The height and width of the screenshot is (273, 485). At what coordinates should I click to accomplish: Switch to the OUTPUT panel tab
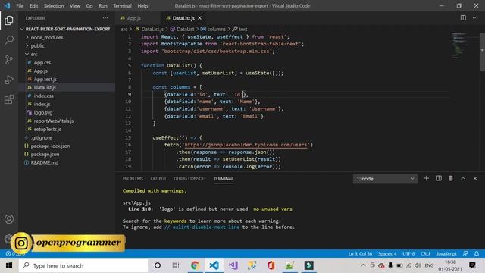158,179
